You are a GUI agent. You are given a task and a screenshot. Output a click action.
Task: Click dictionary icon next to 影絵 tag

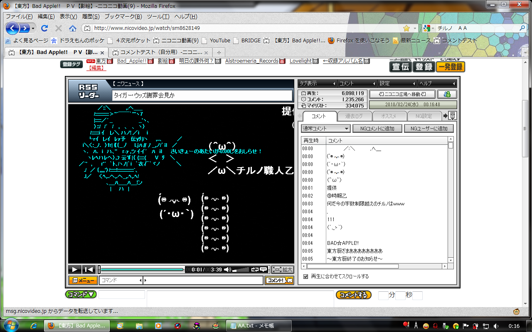(x=172, y=61)
